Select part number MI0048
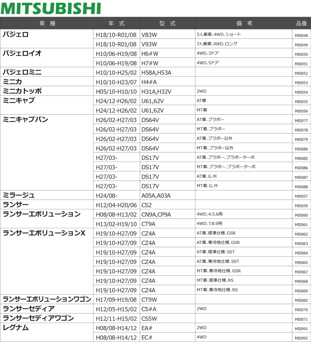 301,35
